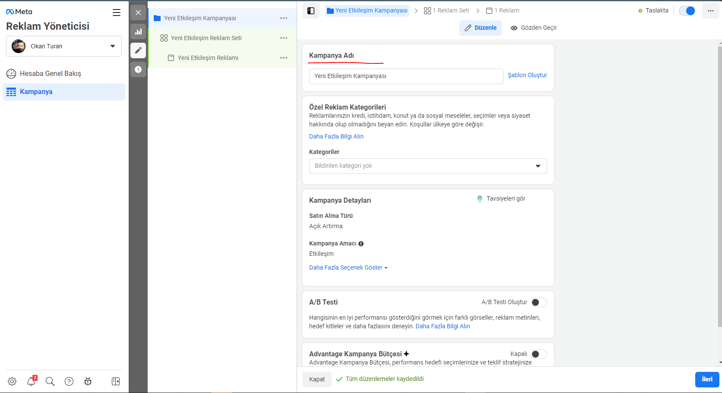
Task: Go to 1 Reklam breadcrumb
Action: click(503, 11)
